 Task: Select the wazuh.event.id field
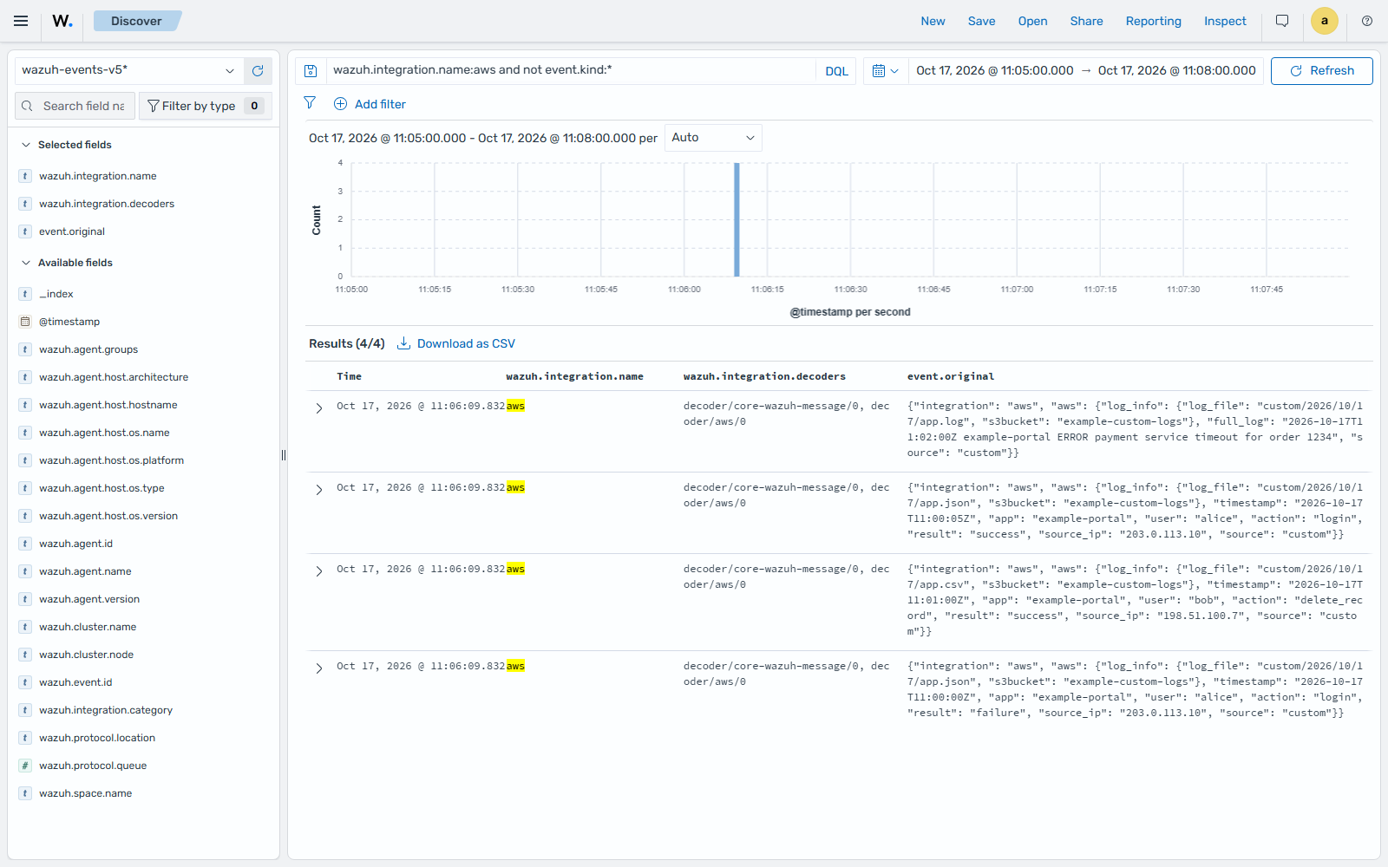click(75, 682)
